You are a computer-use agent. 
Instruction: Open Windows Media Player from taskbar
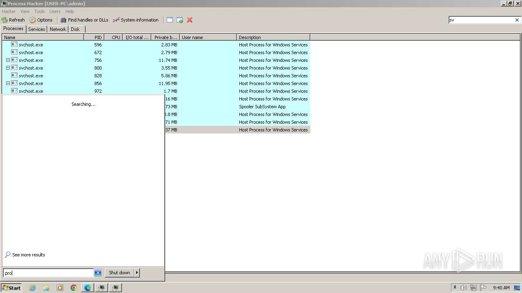click(60, 288)
